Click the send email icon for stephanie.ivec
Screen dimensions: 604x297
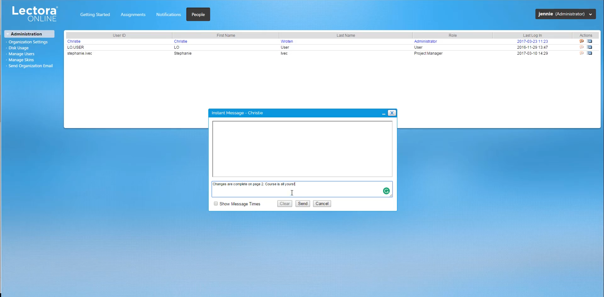(x=590, y=53)
